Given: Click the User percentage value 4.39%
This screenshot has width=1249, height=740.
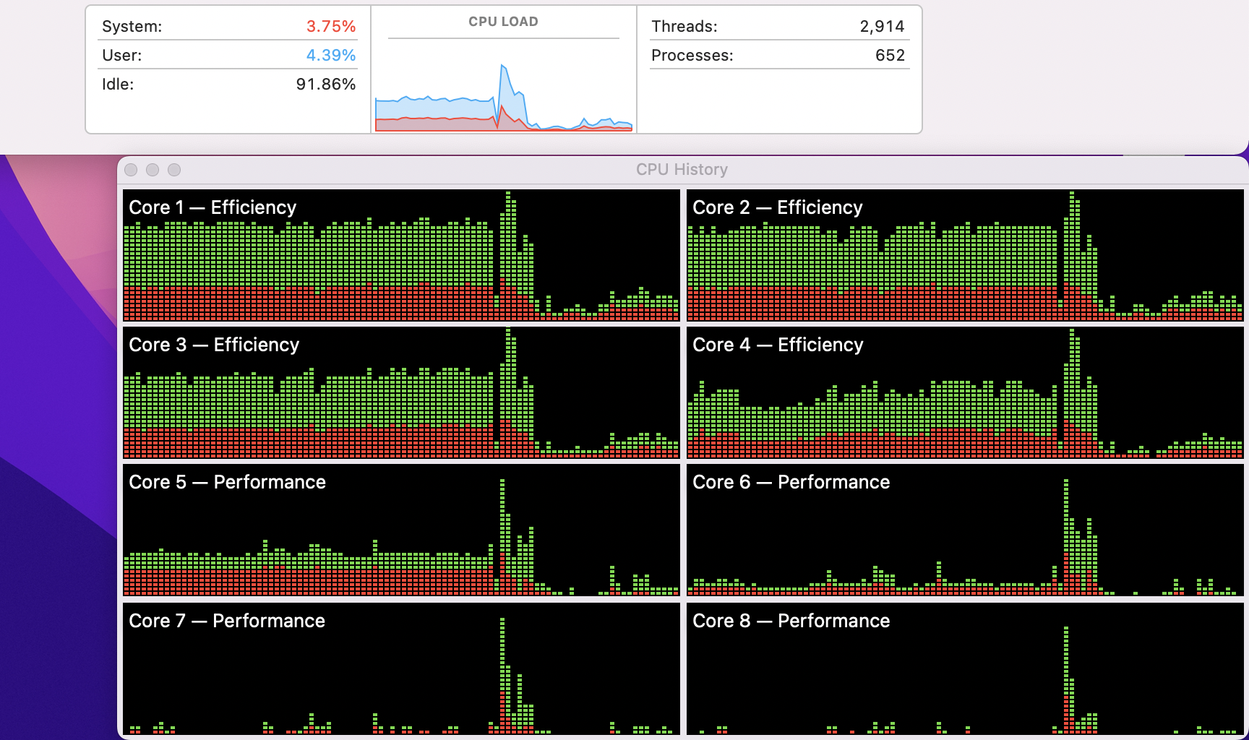Looking at the screenshot, I should 331,56.
